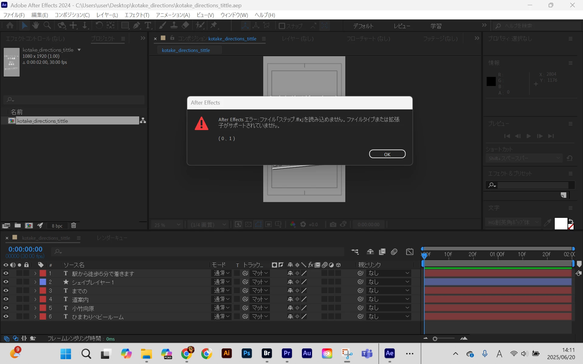
Task: Hide the シェイプレイヤー 1 layer
Action: [6, 282]
